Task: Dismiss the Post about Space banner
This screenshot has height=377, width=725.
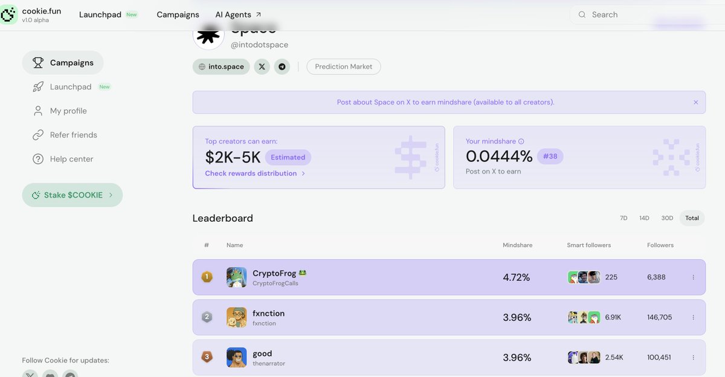Action: coord(695,102)
